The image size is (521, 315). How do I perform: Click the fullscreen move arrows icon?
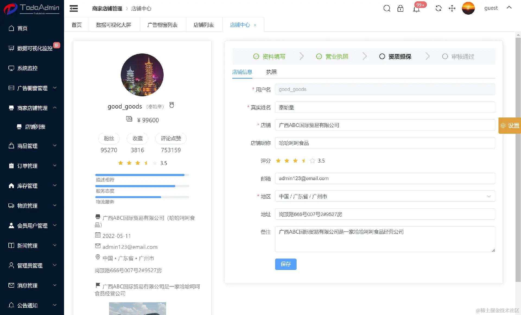click(x=452, y=8)
